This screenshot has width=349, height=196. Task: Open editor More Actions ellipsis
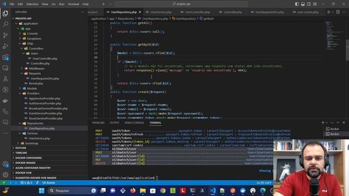click(344, 12)
